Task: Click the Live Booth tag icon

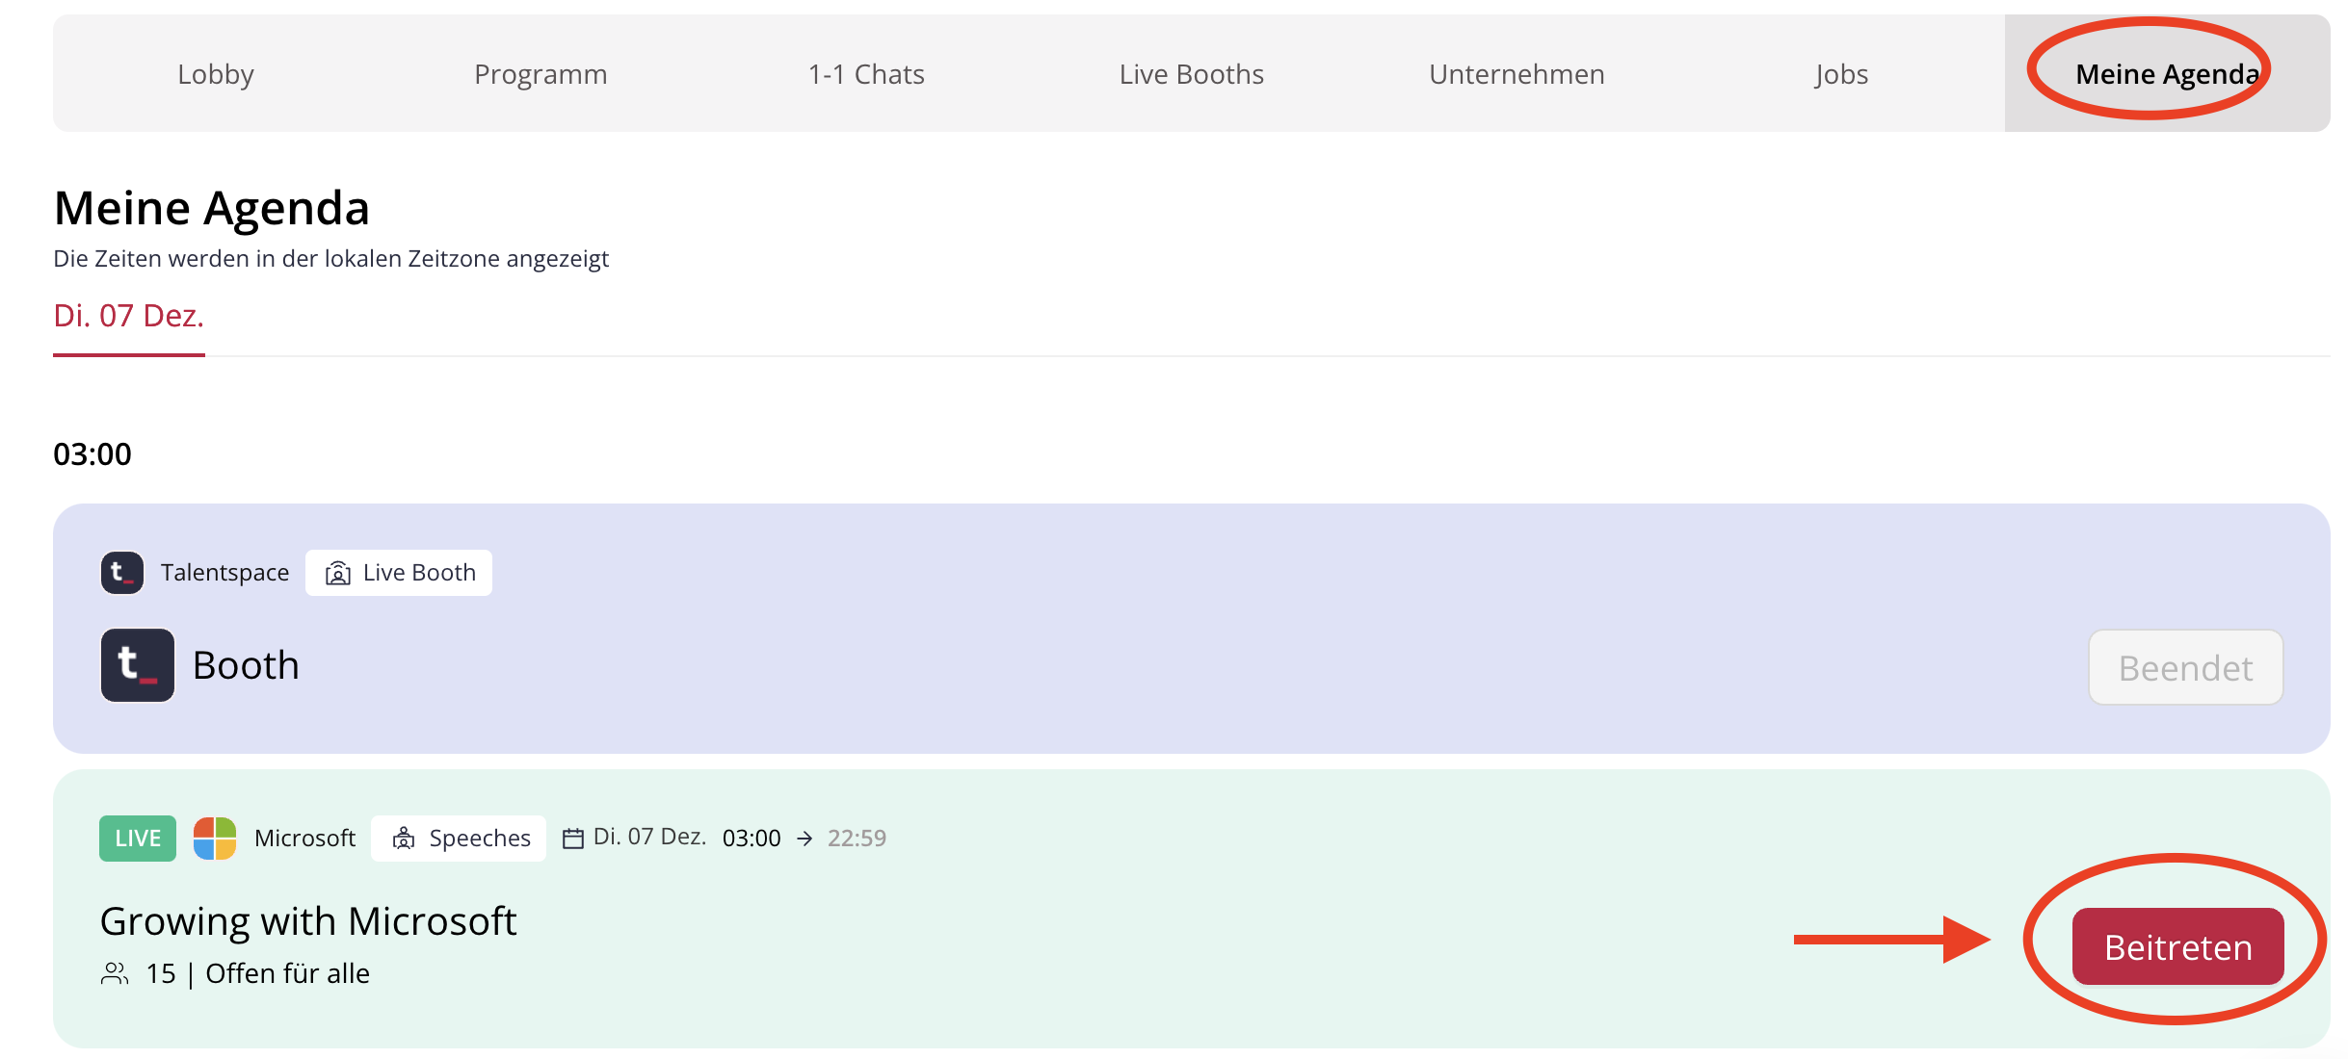Action: pyautogui.click(x=337, y=574)
